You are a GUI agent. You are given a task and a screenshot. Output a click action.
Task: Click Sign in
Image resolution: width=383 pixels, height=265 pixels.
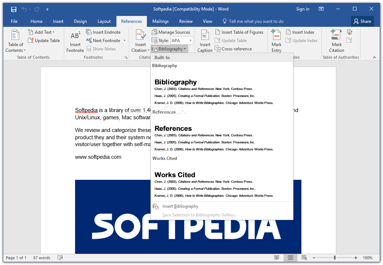[302, 9]
